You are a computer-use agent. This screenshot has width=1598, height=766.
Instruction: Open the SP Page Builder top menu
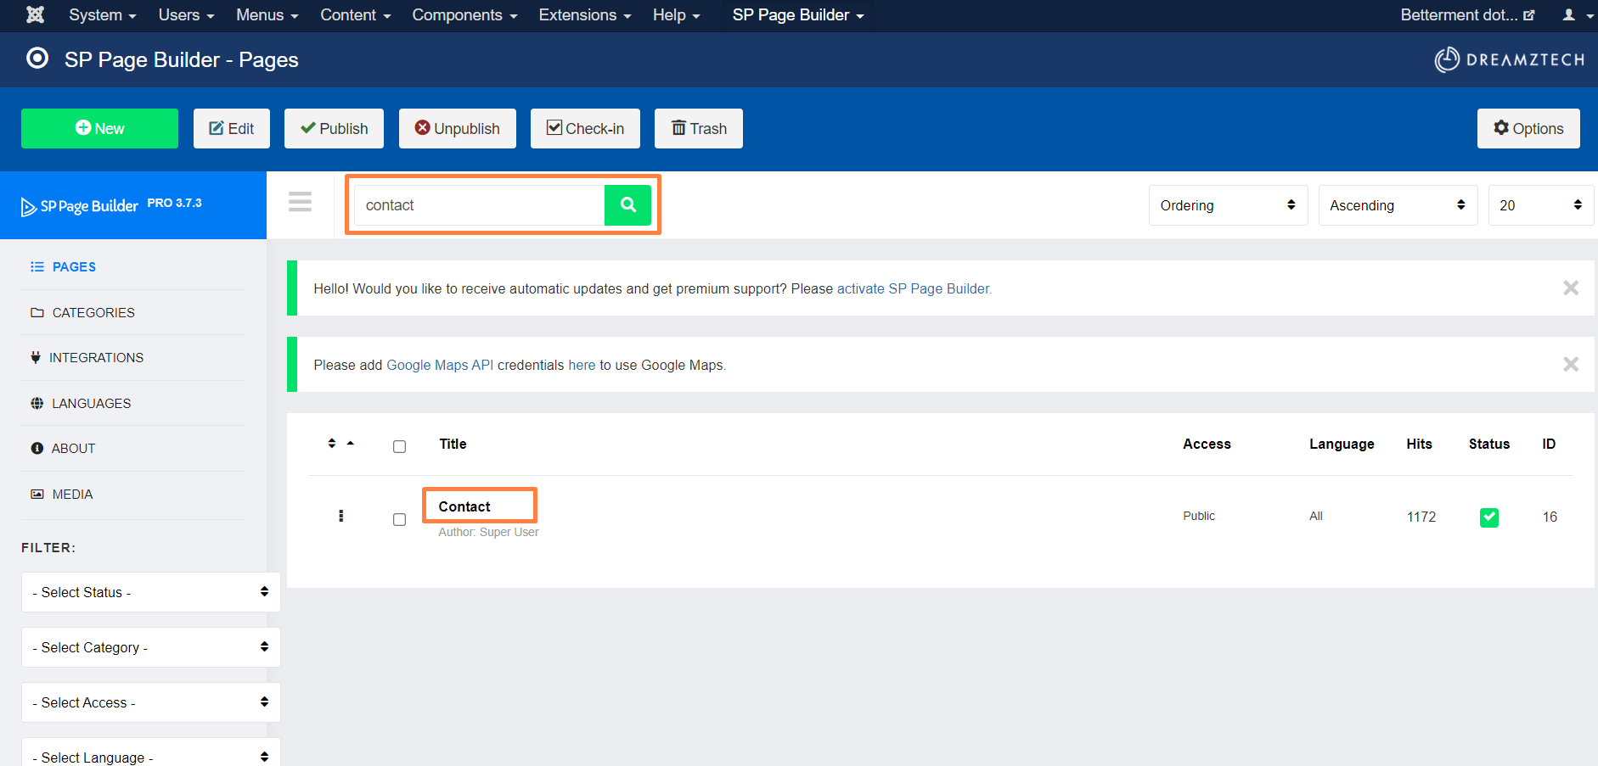[x=797, y=15]
